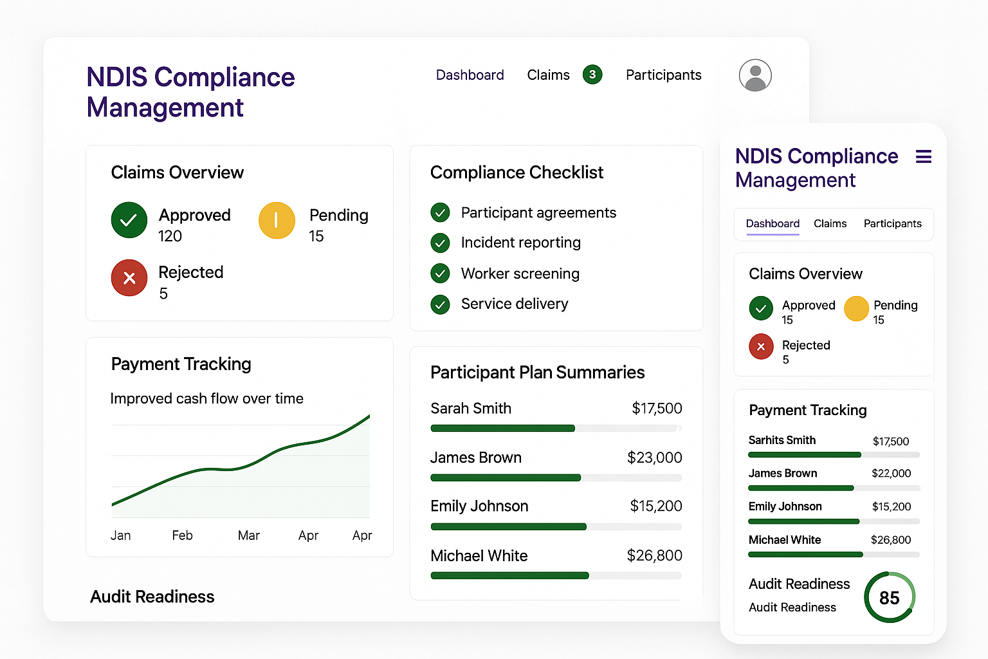Viewport: 988px width, 659px height.
Task: Toggle the Service delivery checklist checkmark
Action: 440,304
